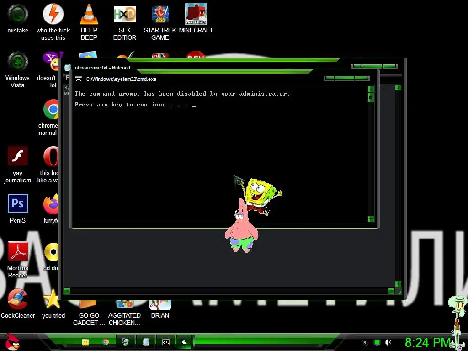468x351 pixels.
Task: Maximize the cmd.exe window
Action: (x=345, y=78)
